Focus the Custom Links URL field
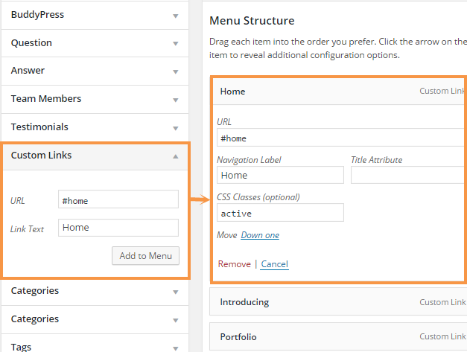This screenshot has width=467, height=352. click(118, 199)
